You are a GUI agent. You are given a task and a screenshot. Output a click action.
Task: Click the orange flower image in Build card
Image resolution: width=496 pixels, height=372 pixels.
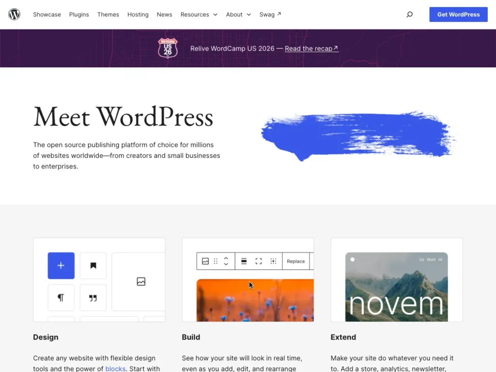(255, 300)
